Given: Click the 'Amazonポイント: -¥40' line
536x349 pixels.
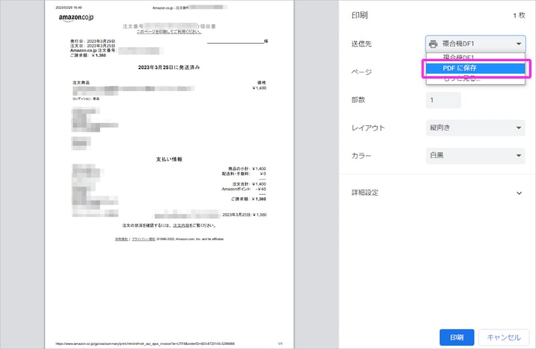Looking at the screenshot, I should [244, 189].
